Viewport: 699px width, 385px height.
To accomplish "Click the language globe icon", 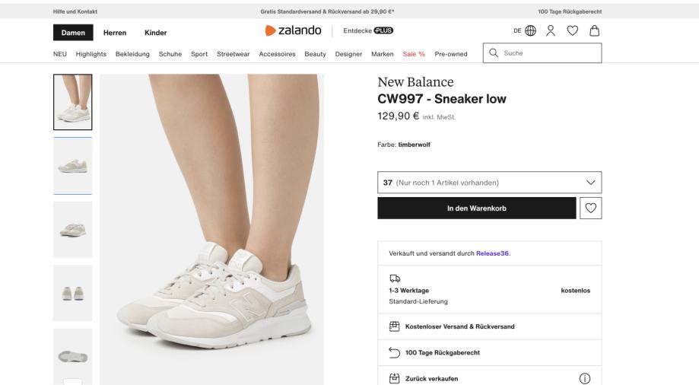I will pos(531,32).
